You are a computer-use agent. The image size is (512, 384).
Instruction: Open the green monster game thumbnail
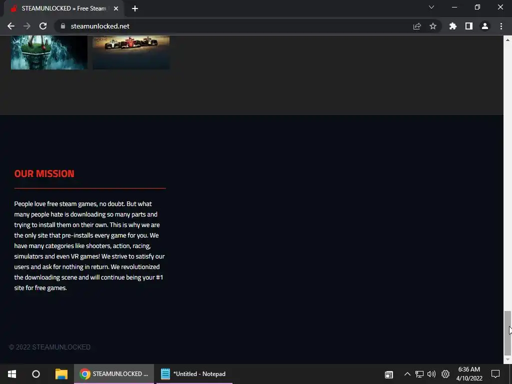tap(49, 52)
